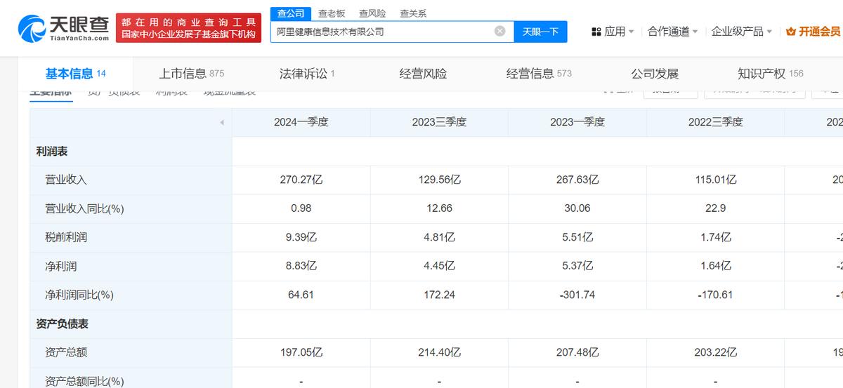Expand the 合作通道 dropdown
Viewport: 843px width, 388px height.
(673, 32)
